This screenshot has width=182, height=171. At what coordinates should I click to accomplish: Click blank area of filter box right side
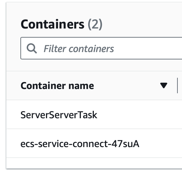(x=148, y=48)
